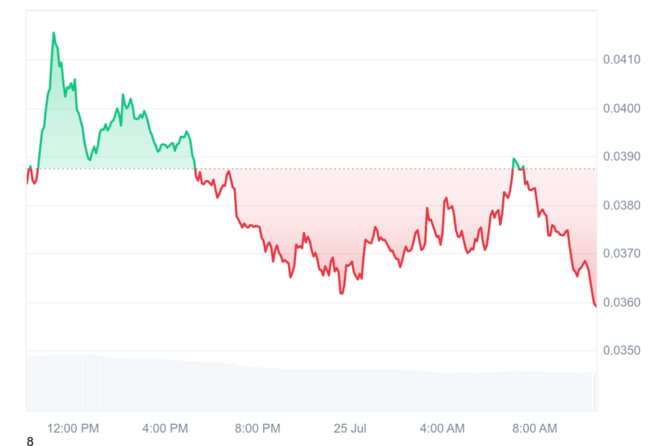Click the highest green peak of the price line
This screenshot has height=446, width=669.
coord(54,33)
